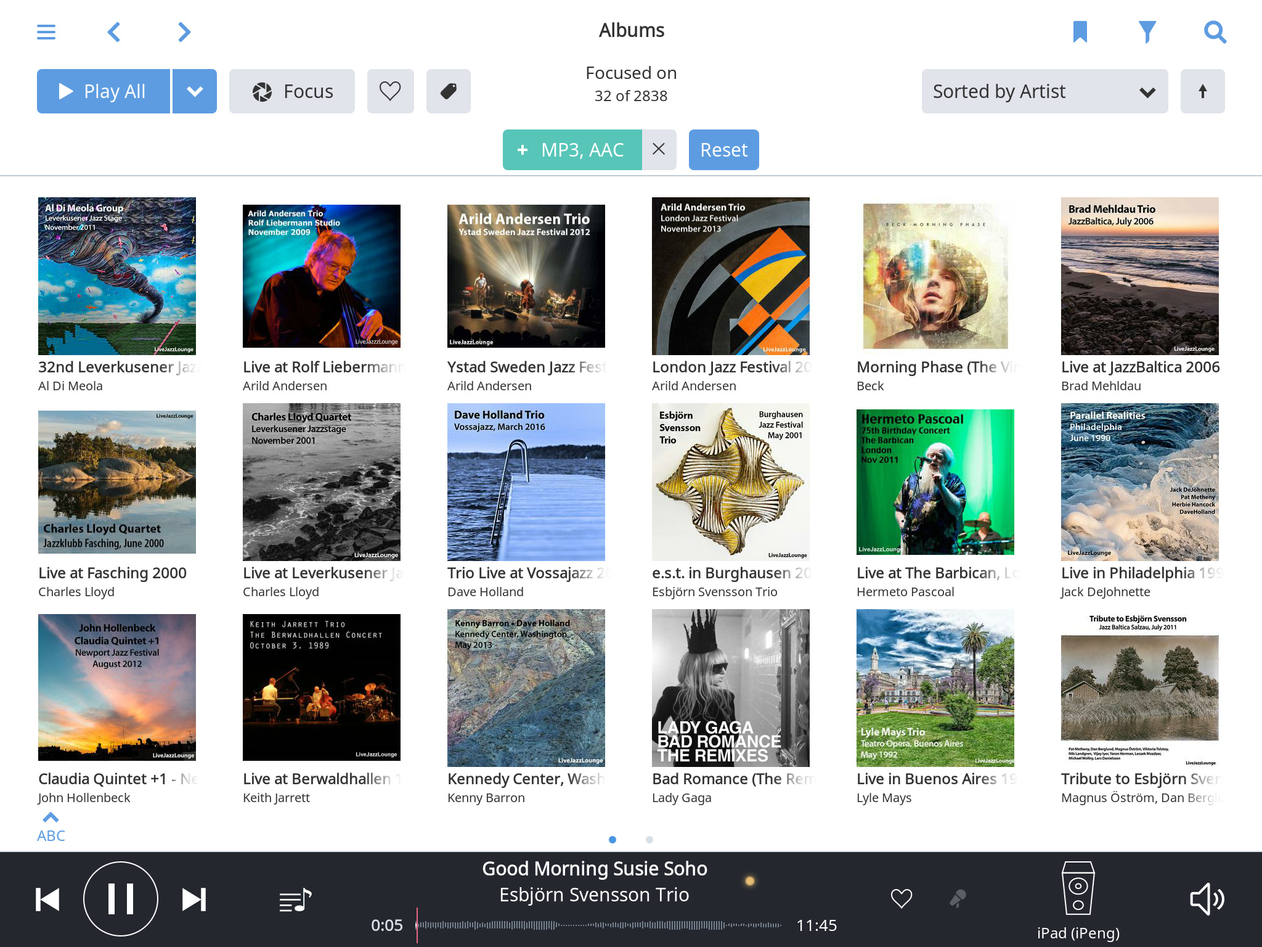
Task: Click the Al Di Meola artist name
Action: tap(70, 386)
